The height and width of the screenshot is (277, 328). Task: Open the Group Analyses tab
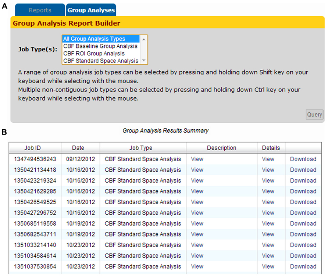coord(91,10)
